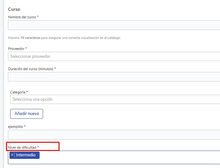220x168 pixels.
Task: Click the 'correcta visualización en el catálogo' helper text
Action: tap(92, 38)
